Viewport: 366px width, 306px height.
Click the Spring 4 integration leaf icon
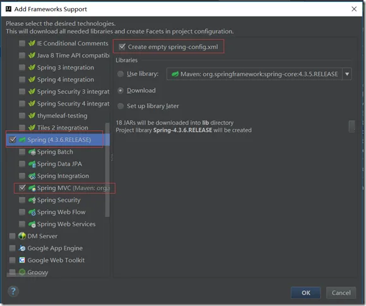pyautogui.click(x=32, y=80)
